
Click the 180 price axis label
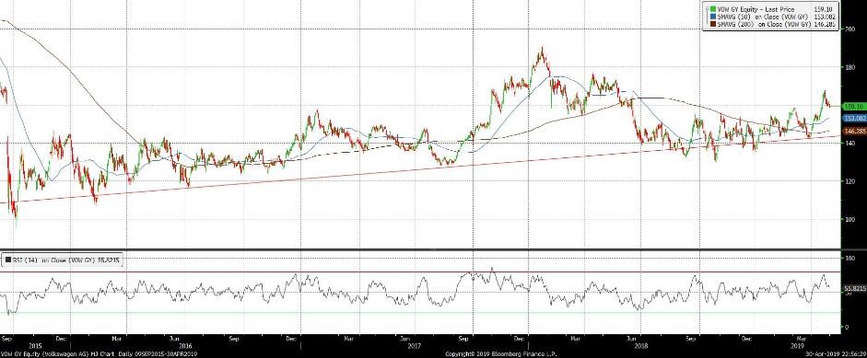849,67
